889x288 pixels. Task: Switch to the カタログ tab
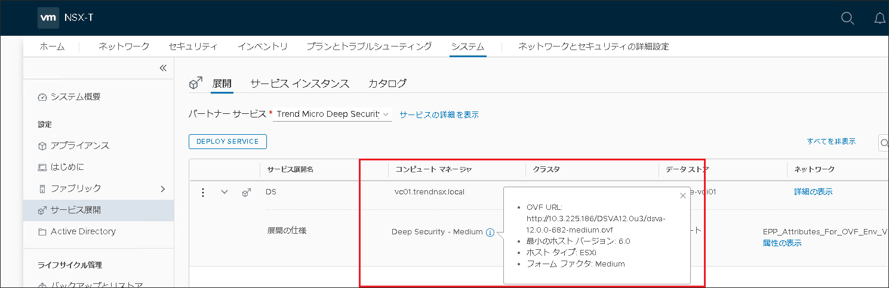tap(387, 83)
